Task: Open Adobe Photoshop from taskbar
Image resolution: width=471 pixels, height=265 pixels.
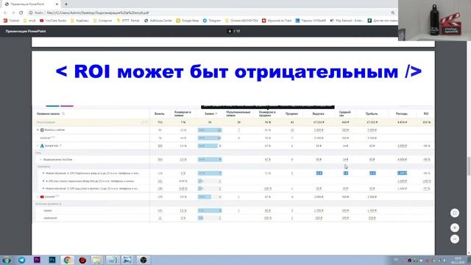Action: pyautogui.click(x=52, y=260)
